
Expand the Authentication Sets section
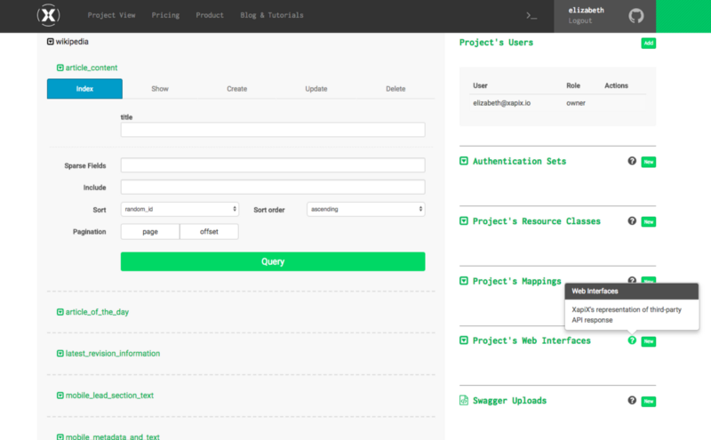pyautogui.click(x=463, y=161)
